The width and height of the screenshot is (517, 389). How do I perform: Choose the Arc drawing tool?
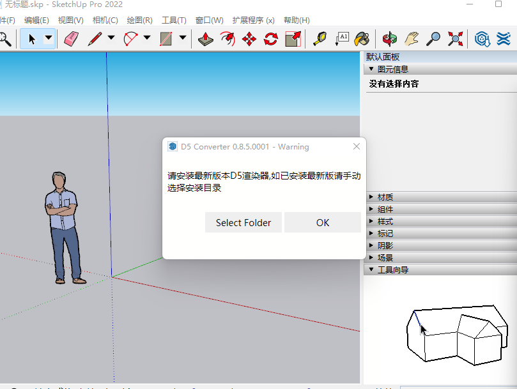pos(130,39)
